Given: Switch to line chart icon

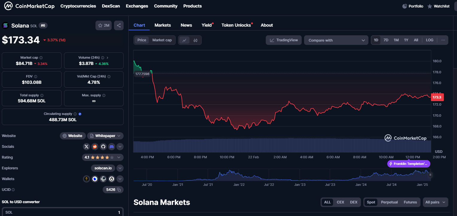Looking at the screenshot, I should click(184, 40).
